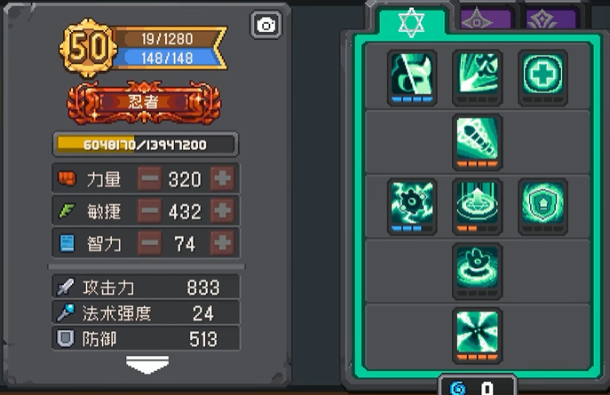Increase 智力 intelligence with plus button

coord(223,243)
